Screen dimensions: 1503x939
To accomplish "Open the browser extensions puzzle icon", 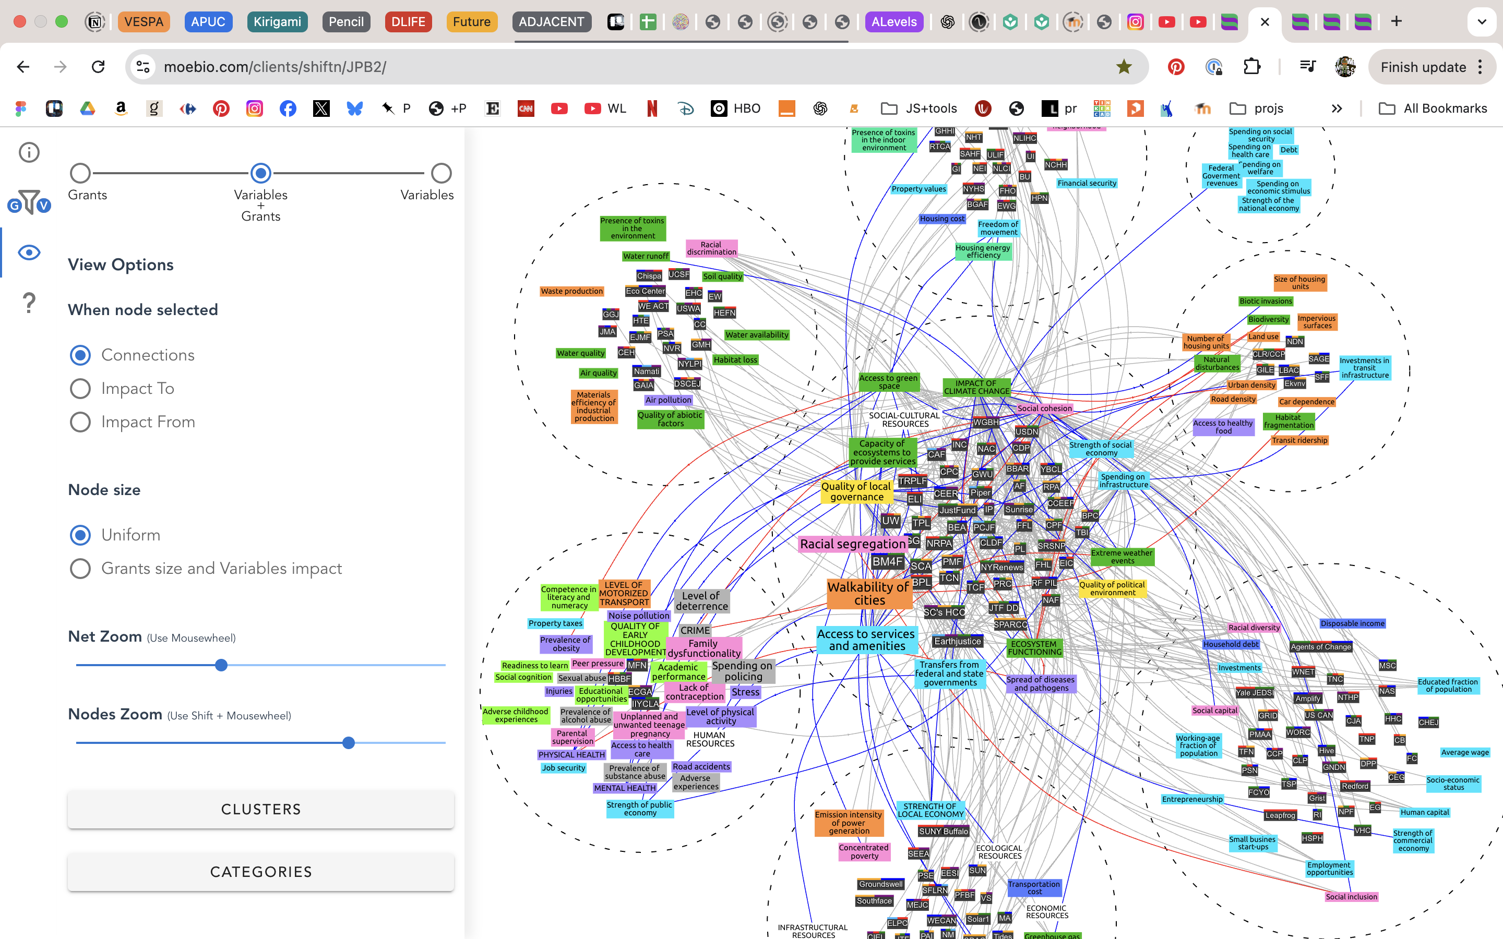I will pyautogui.click(x=1251, y=66).
